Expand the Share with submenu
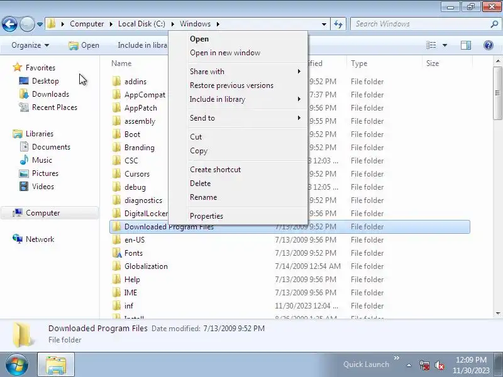This screenshot has height=377, width=503. (238, 72)
